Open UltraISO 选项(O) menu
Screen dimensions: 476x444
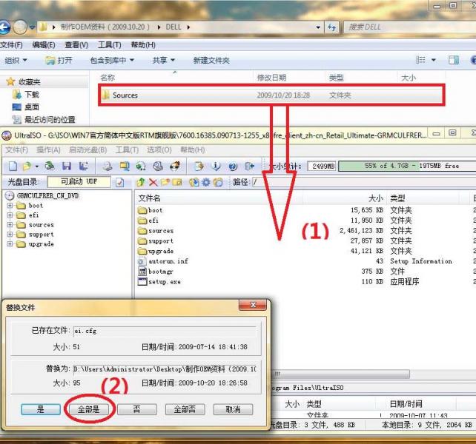[159, 149]
